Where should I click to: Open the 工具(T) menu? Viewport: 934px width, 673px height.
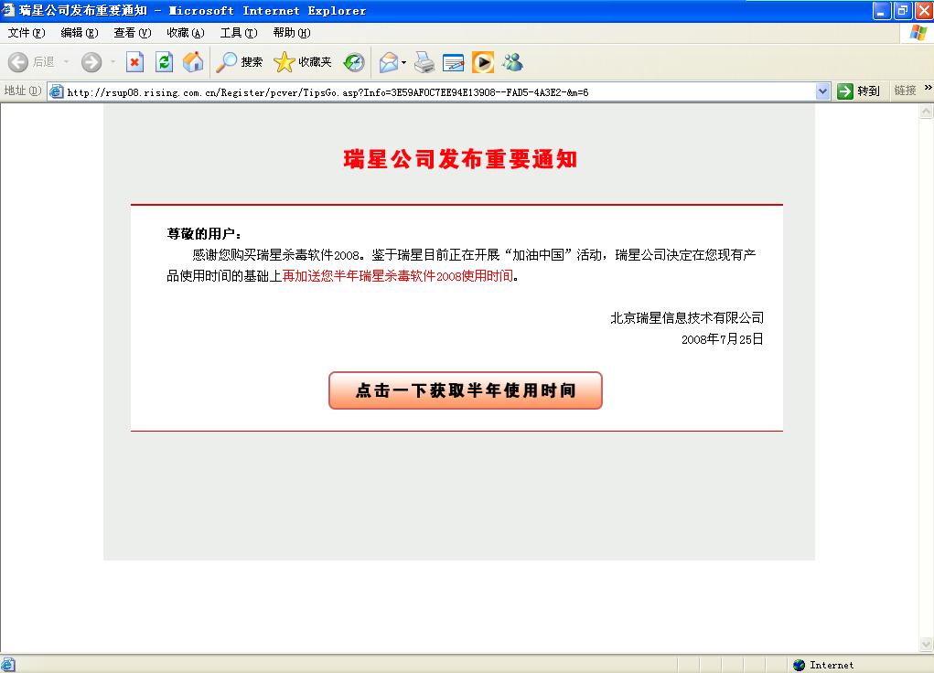238,33
